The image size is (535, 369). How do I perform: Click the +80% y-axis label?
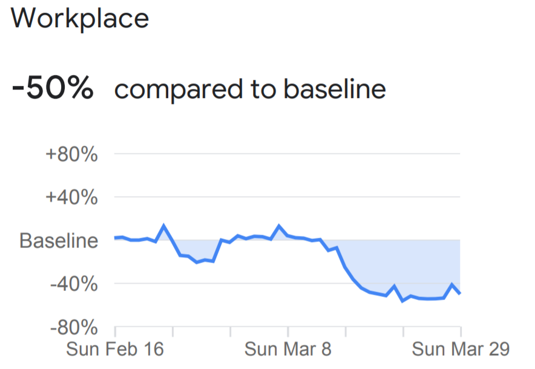(72, 154)
